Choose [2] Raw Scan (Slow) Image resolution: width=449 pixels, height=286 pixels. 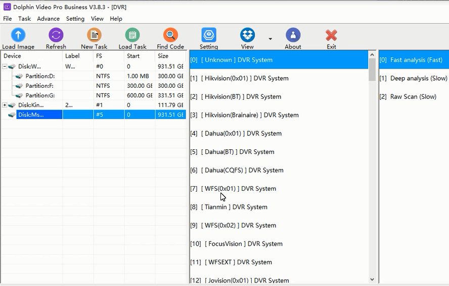pos(414,96)
